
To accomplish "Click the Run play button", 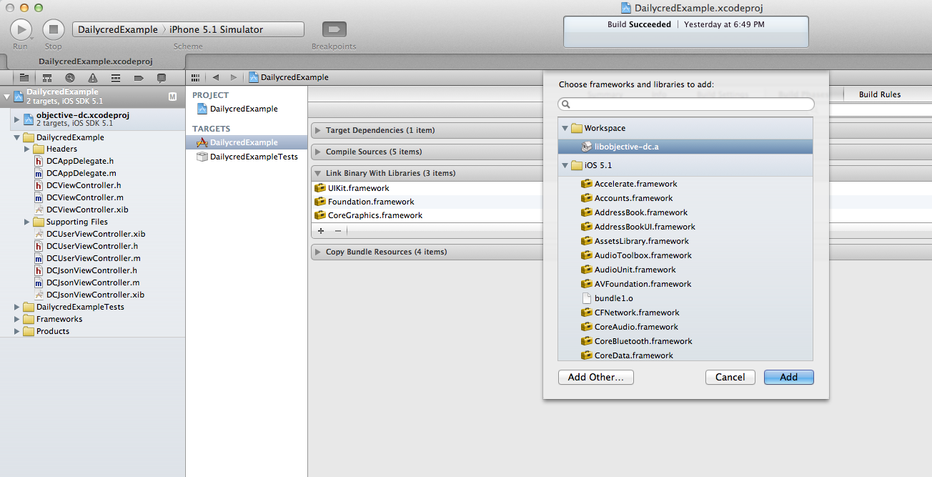I will [21, 29].
